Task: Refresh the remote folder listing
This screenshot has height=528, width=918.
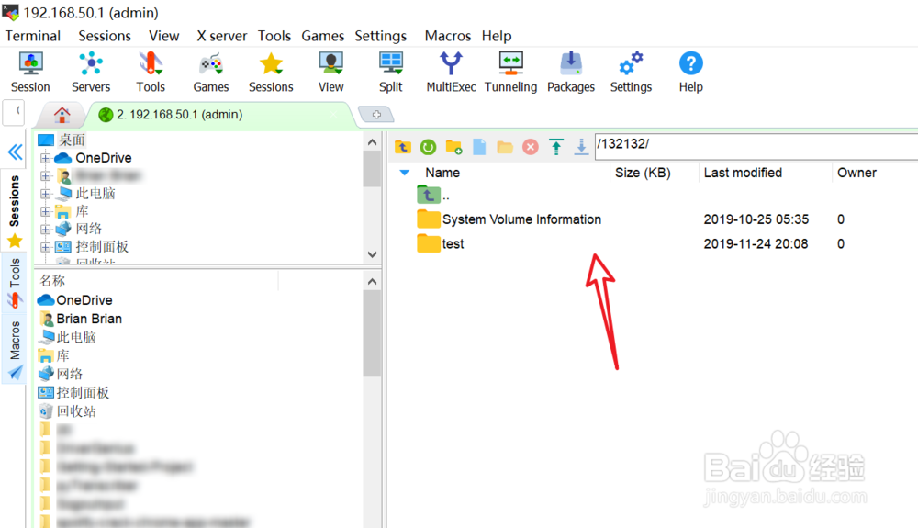Action: point(428,146)
